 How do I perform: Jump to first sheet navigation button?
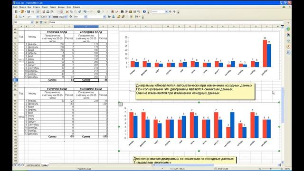(x=14, y=165)
